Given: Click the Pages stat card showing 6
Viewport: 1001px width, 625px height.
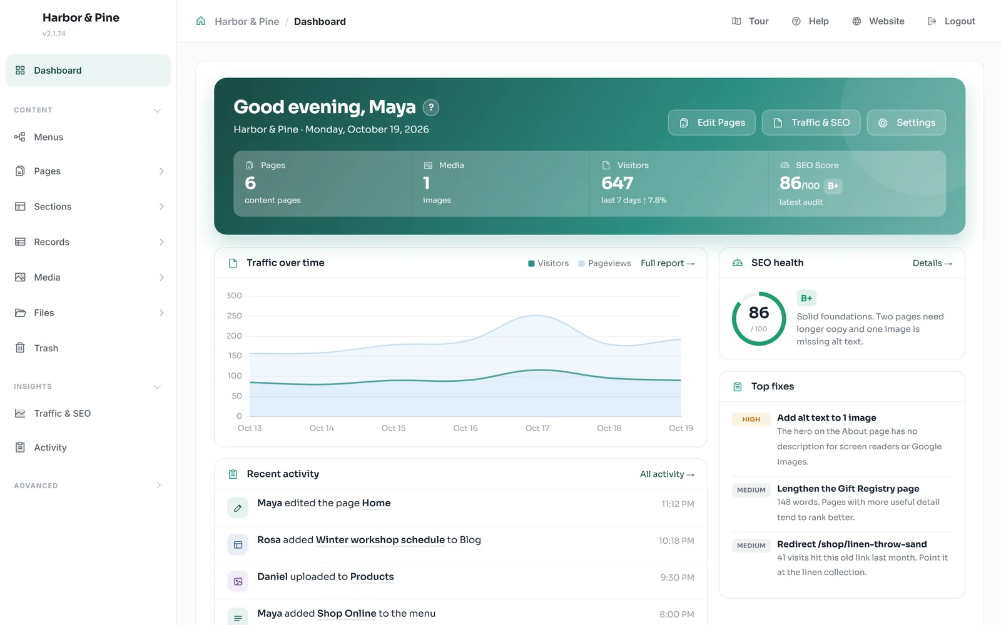Looking at the screenshot, I should click(323, 184).
